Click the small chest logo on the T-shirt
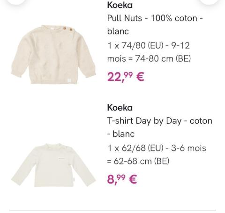The height and width of the screenshot is (213, 225). (61, 158)
